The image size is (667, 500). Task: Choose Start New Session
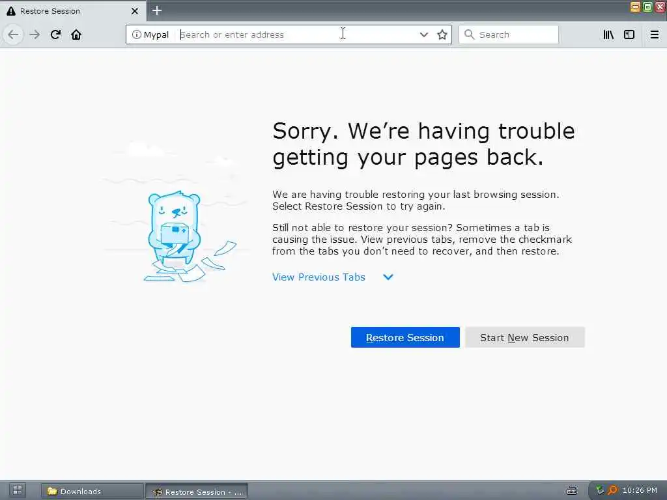pyautogui.click(x=524, y=337)
